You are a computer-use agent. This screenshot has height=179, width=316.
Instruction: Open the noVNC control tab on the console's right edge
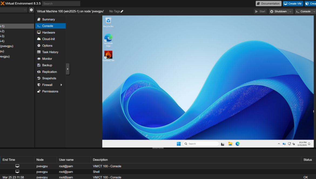[x=313, y=111]
